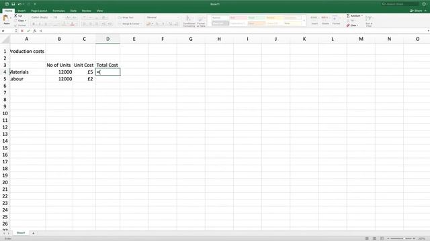Viewport: 430px width, 241px height.
Task: Select the column D header
Action: 107,39
